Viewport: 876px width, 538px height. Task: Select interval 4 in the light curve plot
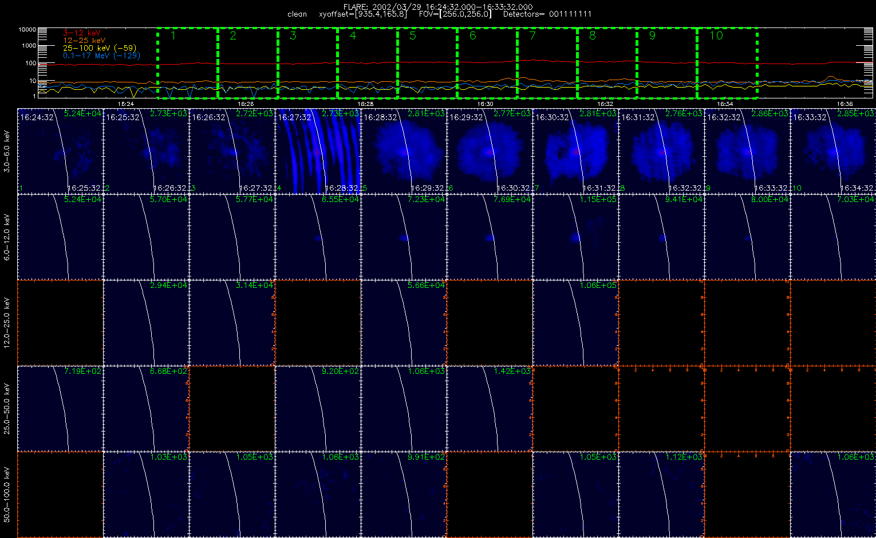[368, 63]
